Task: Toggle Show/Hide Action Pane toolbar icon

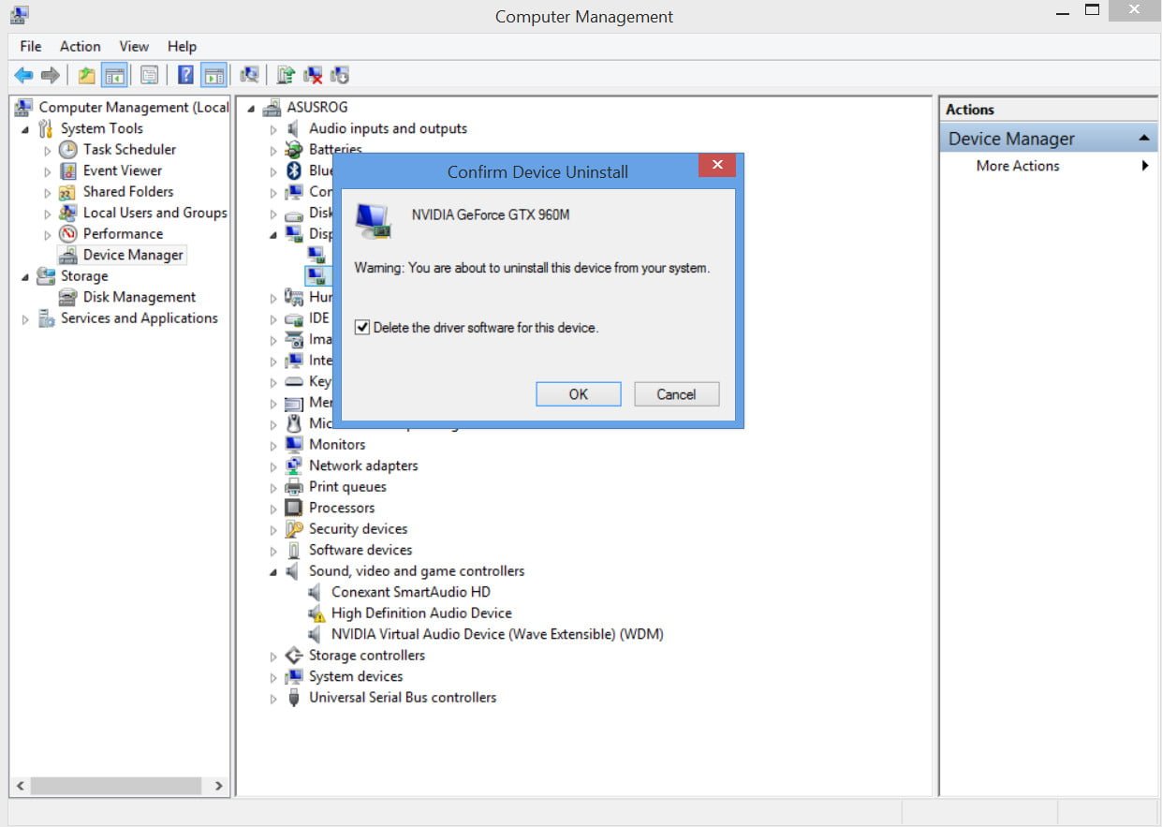Action: [x=214, y=75]
